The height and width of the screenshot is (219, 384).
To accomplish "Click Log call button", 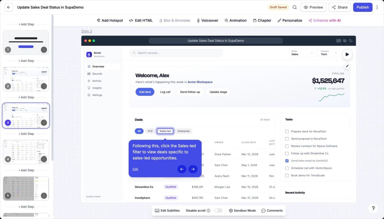I will click(x=165, y=92).
